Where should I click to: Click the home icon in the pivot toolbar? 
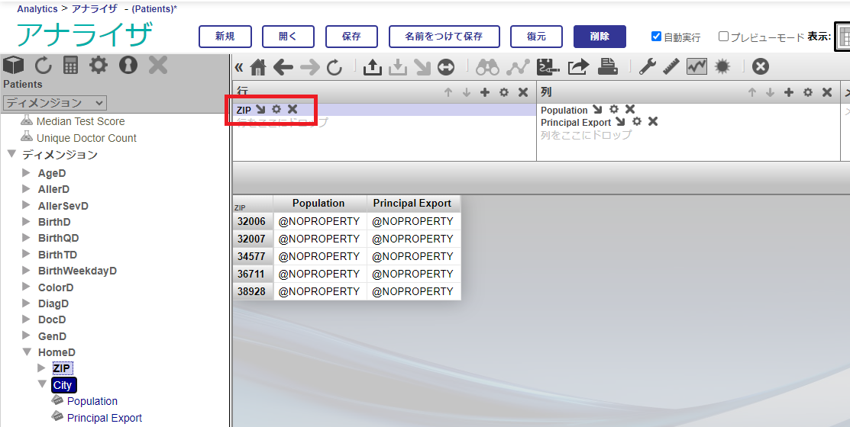258,67
